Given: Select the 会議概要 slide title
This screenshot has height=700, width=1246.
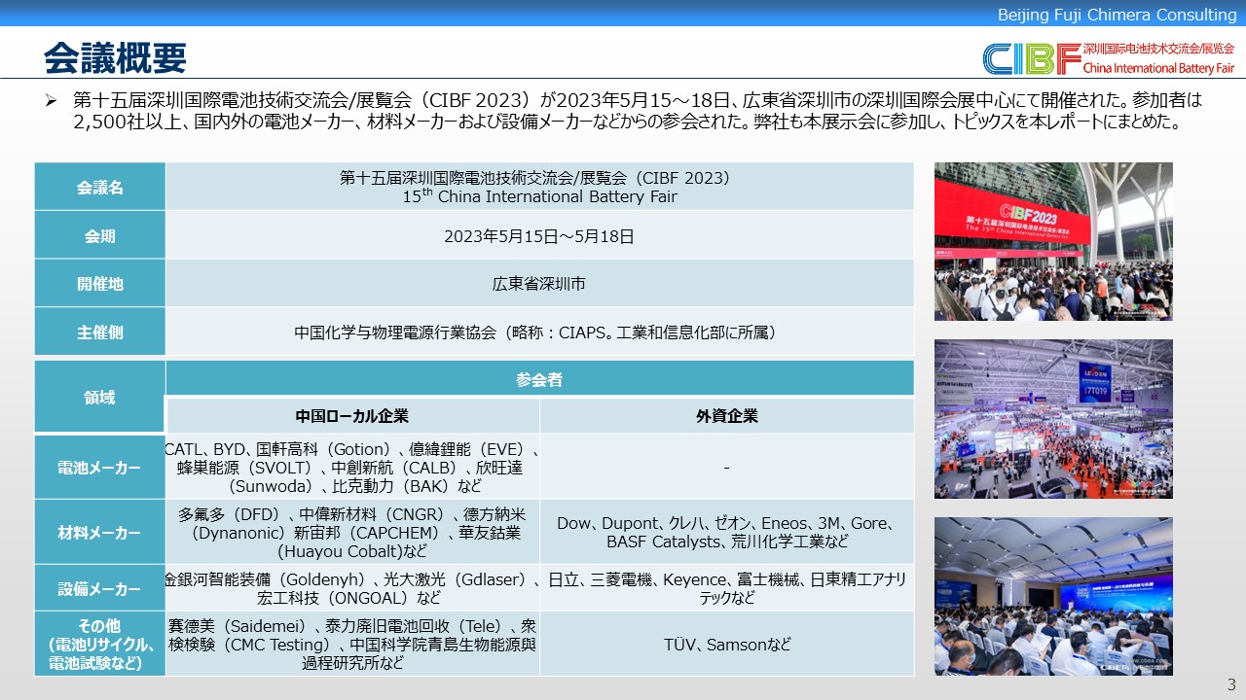Looking at the screenshot, I should pyautogui.click(x=115, y=57).
